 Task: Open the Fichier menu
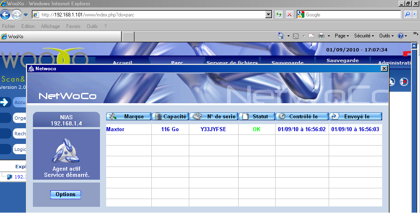[9, 26]
